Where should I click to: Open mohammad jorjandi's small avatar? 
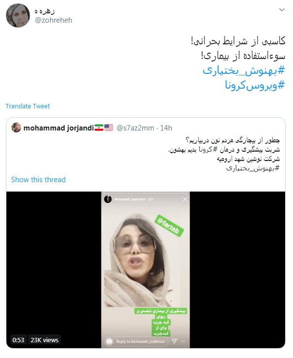16,128
